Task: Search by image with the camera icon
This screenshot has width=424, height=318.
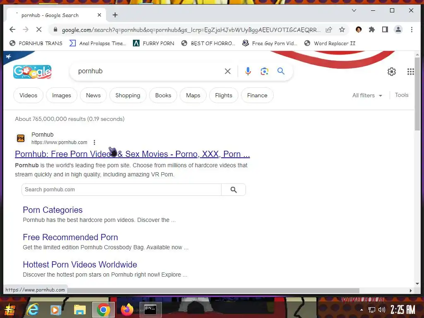Action: [x=265, y=71]
